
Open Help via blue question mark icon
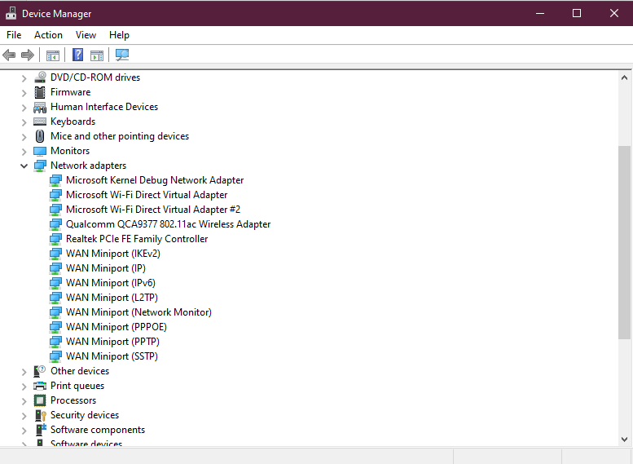77,55
